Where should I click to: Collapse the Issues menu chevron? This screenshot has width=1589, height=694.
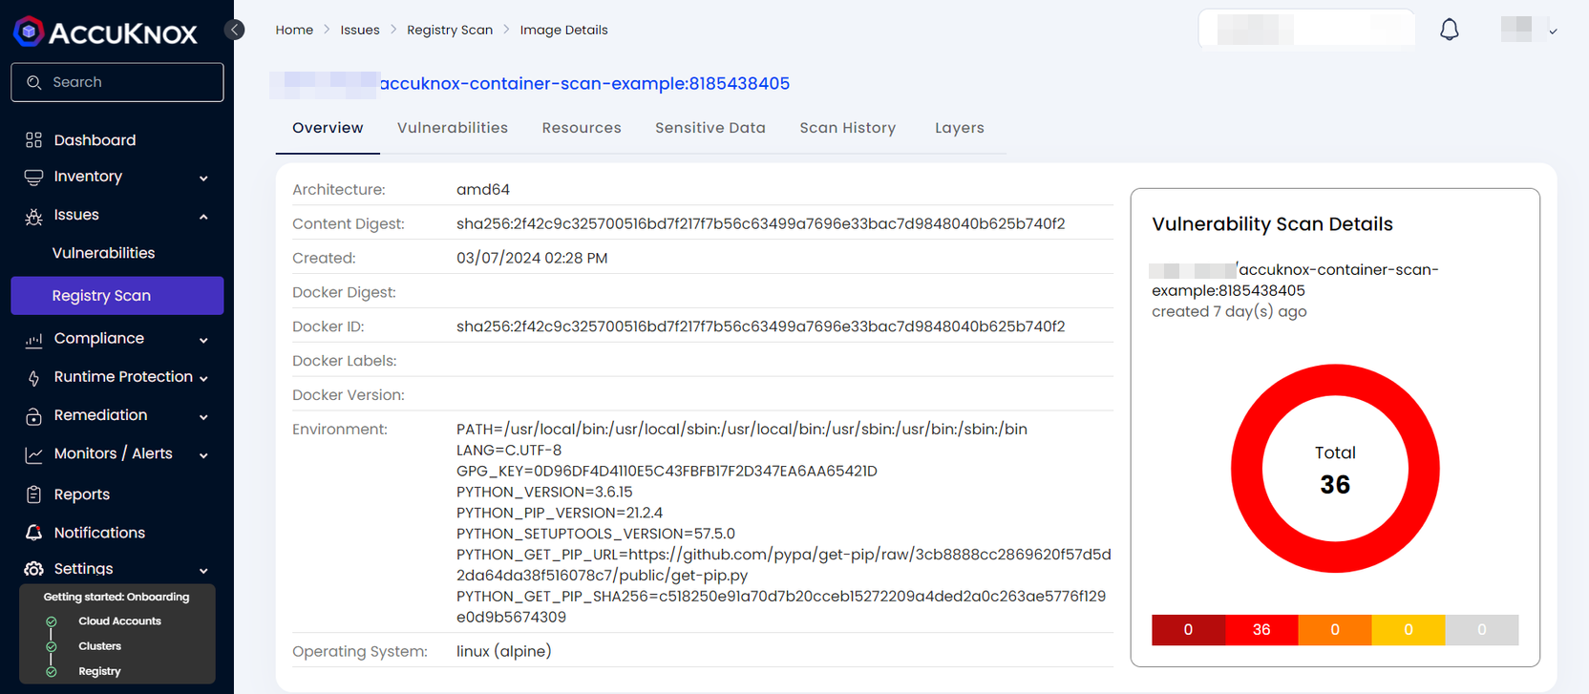point(203,217)
